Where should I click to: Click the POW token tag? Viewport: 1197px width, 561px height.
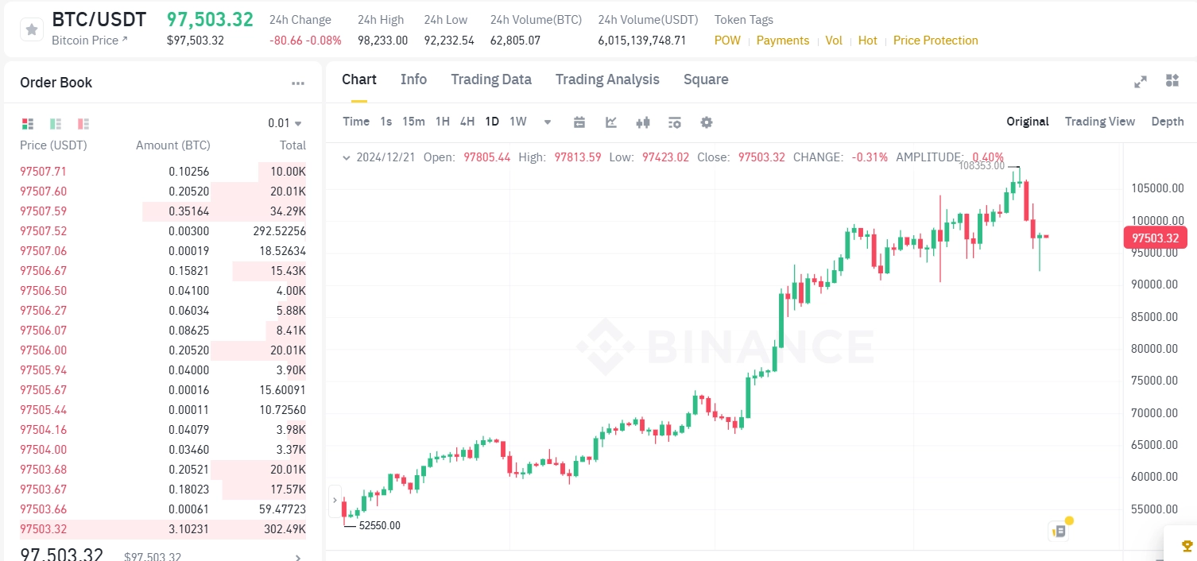tap(727, 40)
